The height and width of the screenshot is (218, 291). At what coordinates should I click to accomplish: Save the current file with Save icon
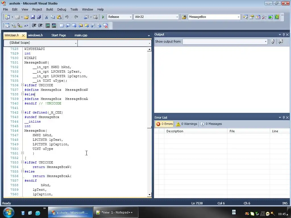pos(33,17)
